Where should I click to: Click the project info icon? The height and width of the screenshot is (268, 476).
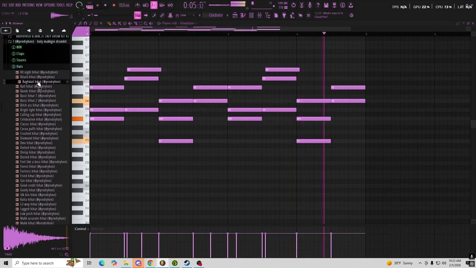point(342,5)
